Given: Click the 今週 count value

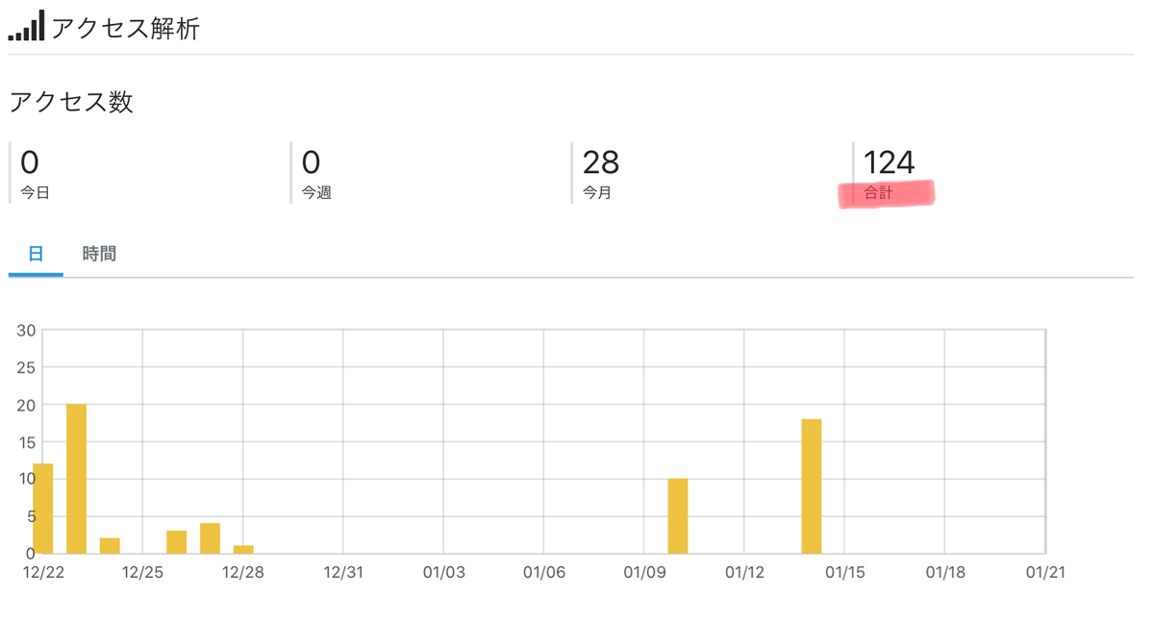Looking at the screenshot, I should tap(311, 161).
